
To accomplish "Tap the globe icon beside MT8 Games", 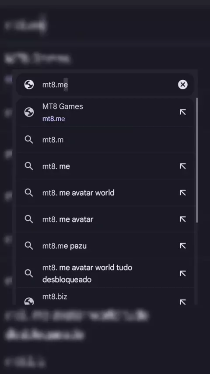I will click(29, 112).
